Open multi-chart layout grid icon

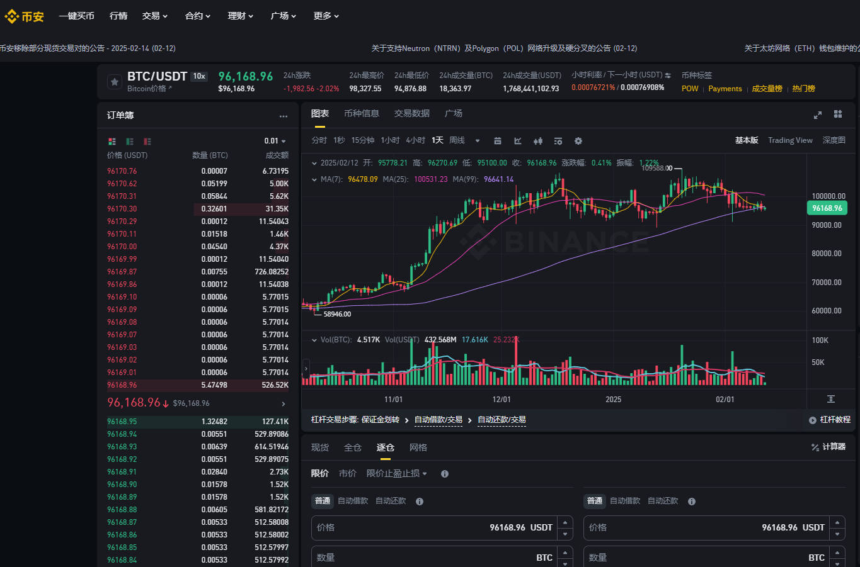[x=838, y=114]
